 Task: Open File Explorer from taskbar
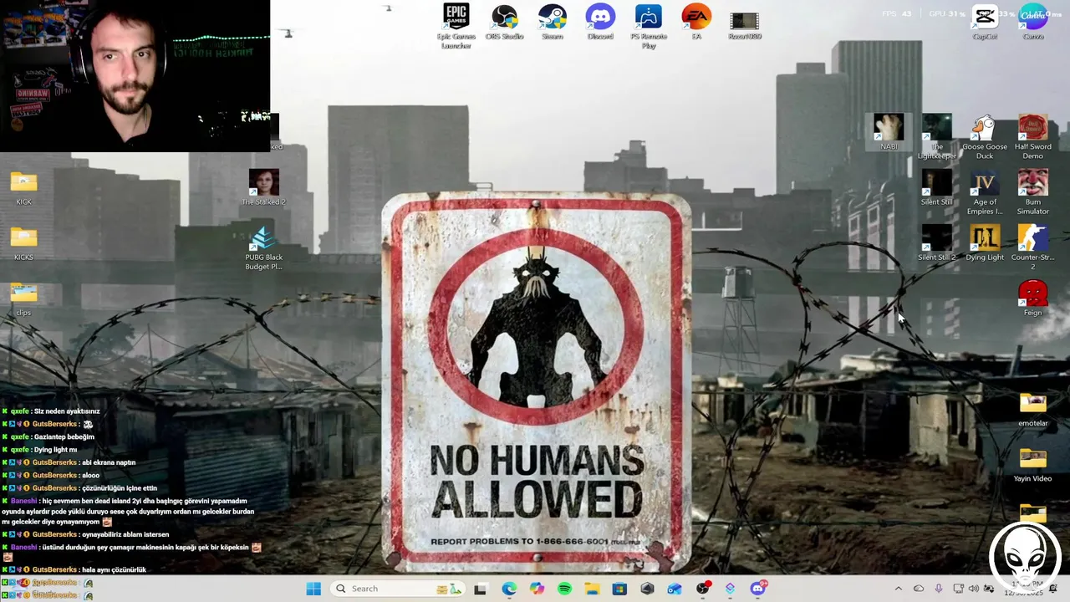pos(592,589)
